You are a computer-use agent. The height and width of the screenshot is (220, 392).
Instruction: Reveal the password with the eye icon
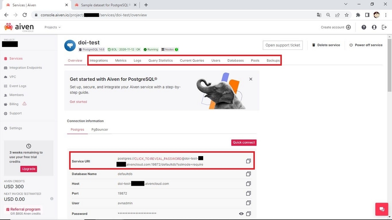(x=241, y=214)
